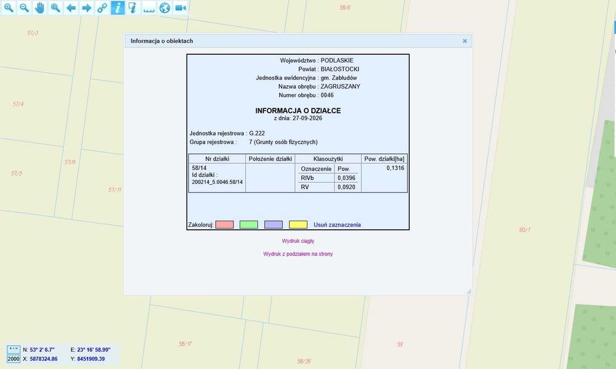Color the parcel with the yellow swatch
The image size is (616, 369).
[x=298, y=224]
